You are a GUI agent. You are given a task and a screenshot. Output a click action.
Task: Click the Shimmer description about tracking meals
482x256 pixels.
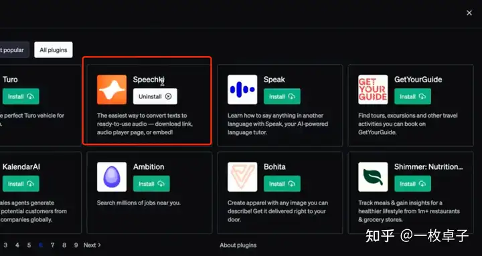point(409,211)
